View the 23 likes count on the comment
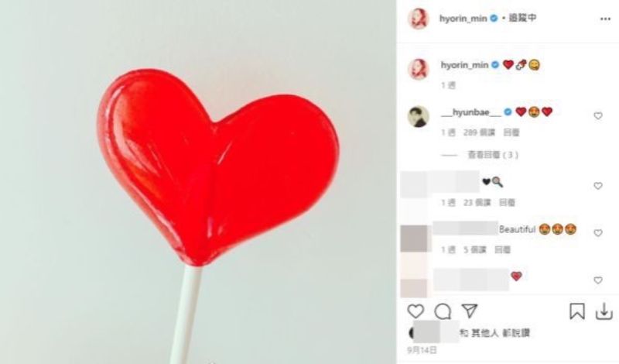Image resolution: width=619 pixels, height=364 pixels. point(477,203)
